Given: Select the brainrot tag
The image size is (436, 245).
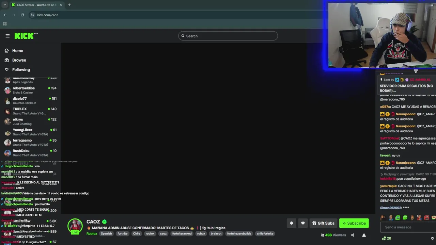Looking at the screenshot, I should point(216,234).
